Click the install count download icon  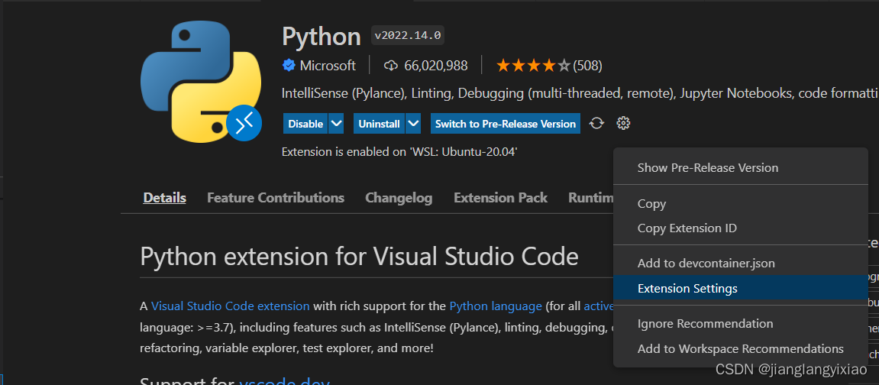coord(391,66)
